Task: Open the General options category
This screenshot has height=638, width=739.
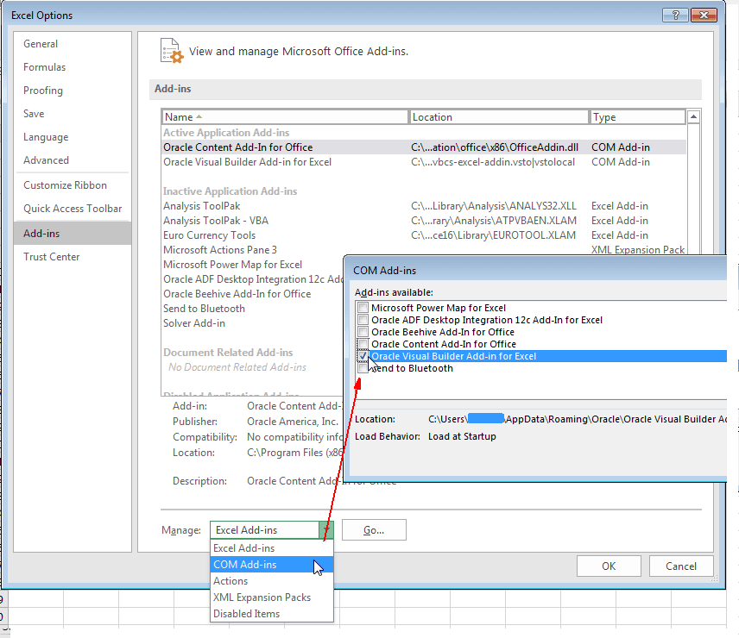Action: pos(73,44)
